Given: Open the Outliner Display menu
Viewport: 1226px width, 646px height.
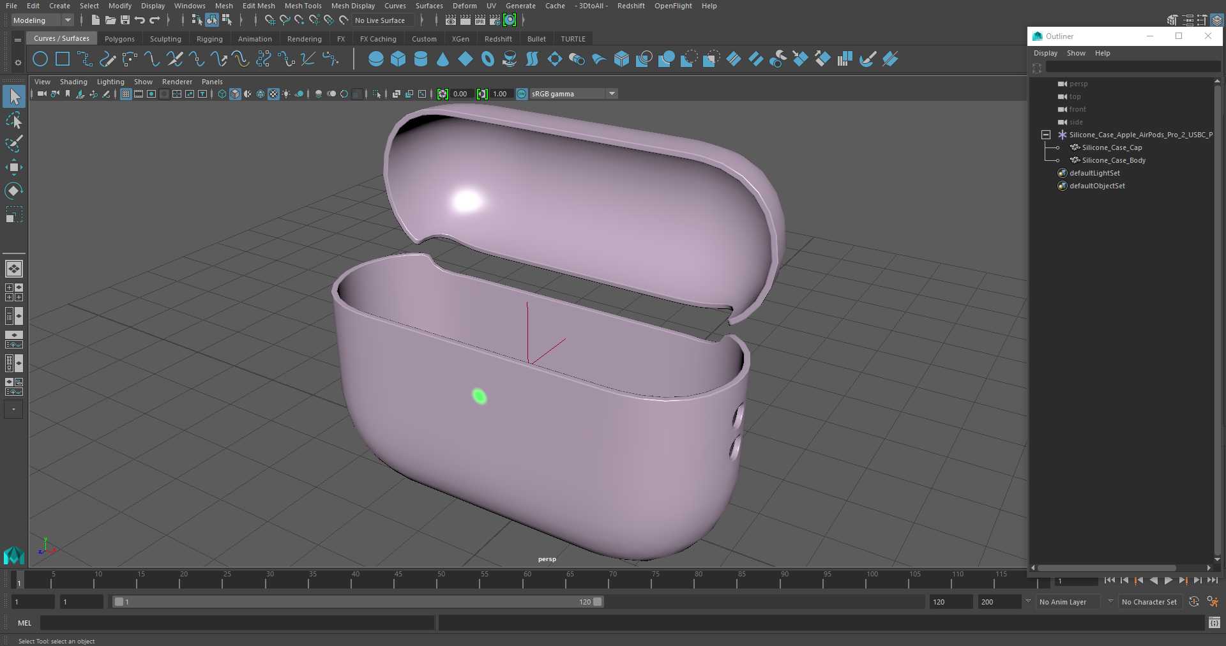Looking at the screenshot, I should click(x=1045, y=53).
